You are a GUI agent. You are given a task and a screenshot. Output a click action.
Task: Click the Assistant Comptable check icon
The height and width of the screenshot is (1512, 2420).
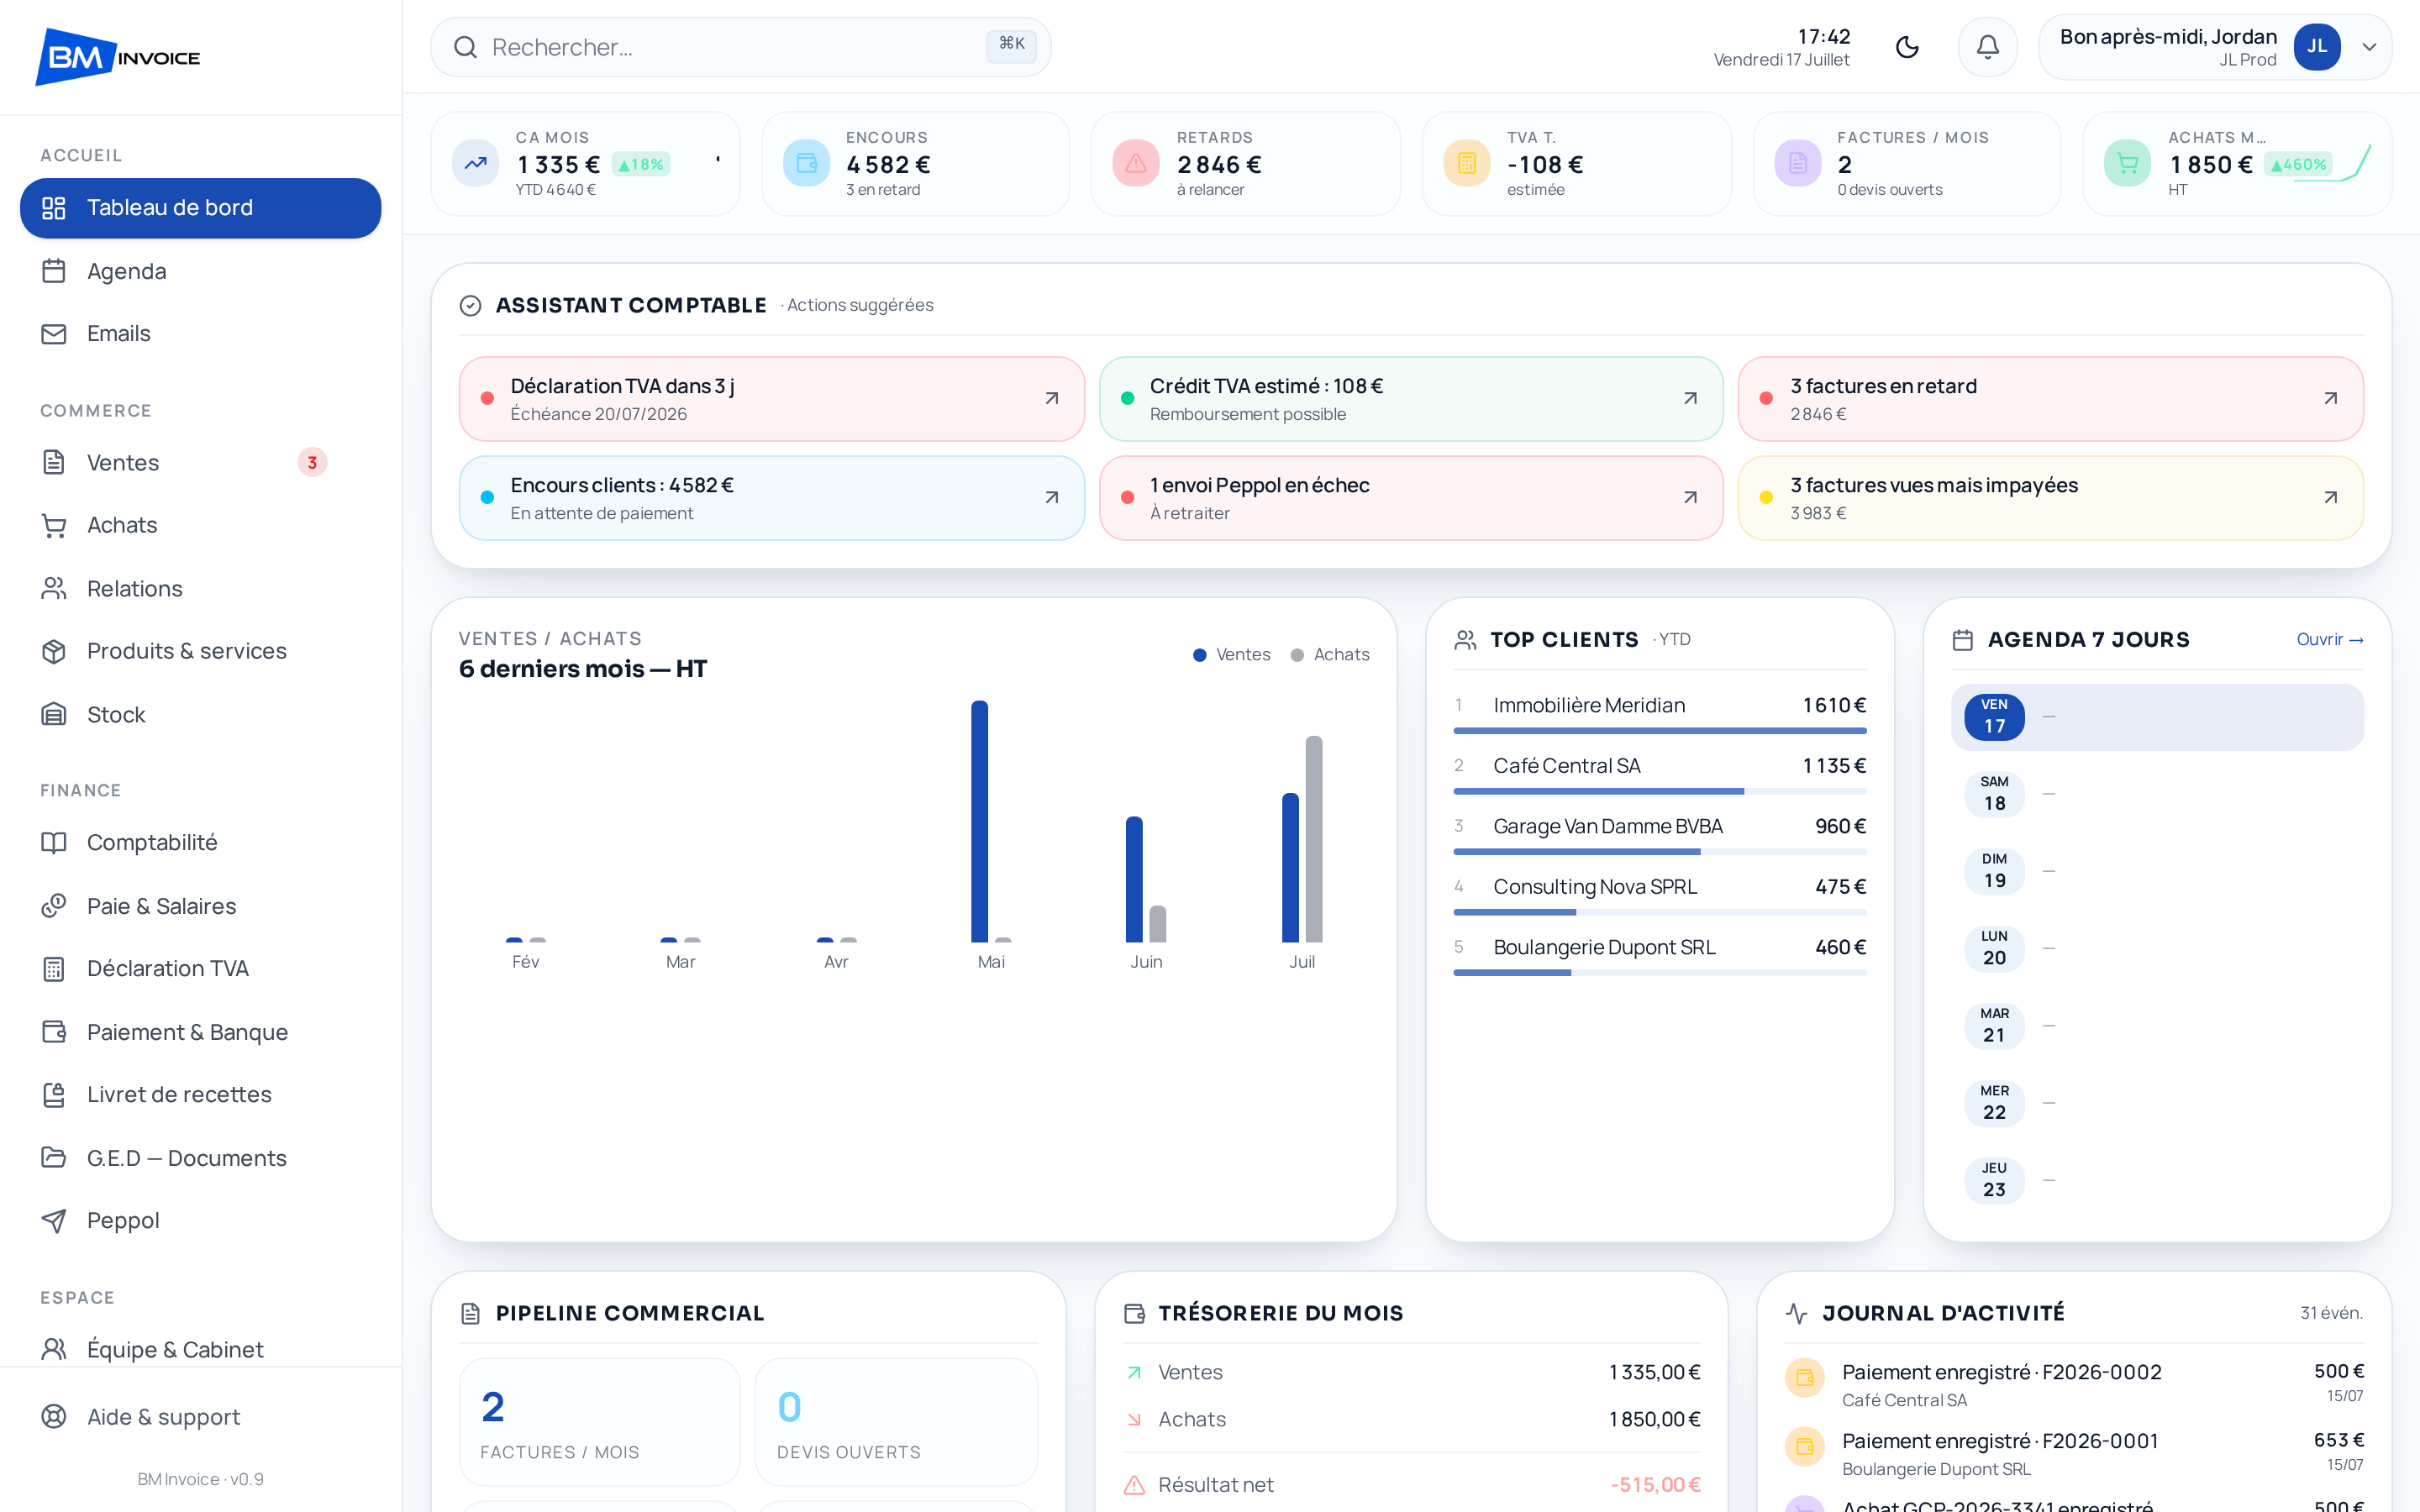[470, 306]
